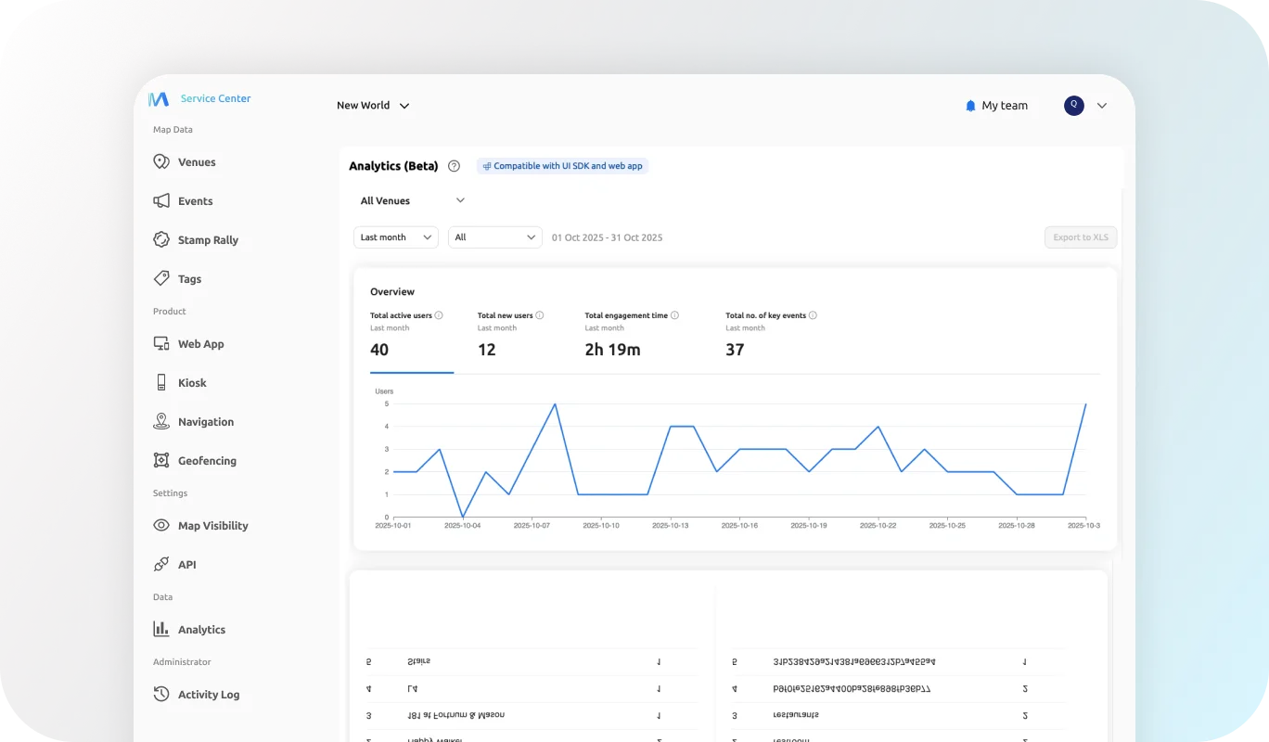
Task: Click Compatible with UI SDK and web app badge
Action: point(562,166)
